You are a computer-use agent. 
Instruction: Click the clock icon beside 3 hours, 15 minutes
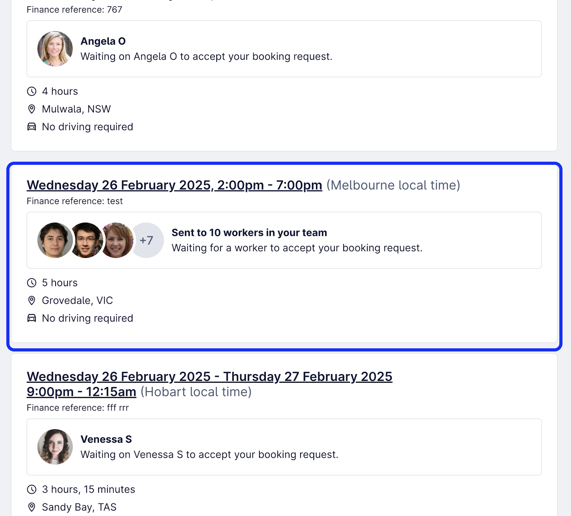(32, 490)
